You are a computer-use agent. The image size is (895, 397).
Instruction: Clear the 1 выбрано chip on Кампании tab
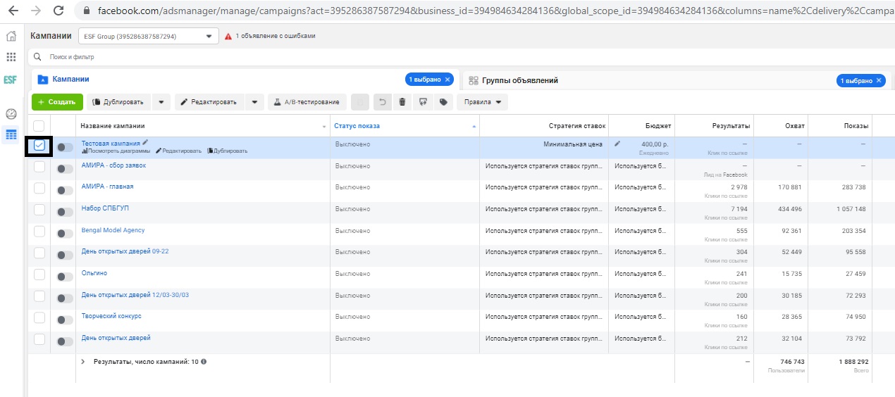pos(447,80)
